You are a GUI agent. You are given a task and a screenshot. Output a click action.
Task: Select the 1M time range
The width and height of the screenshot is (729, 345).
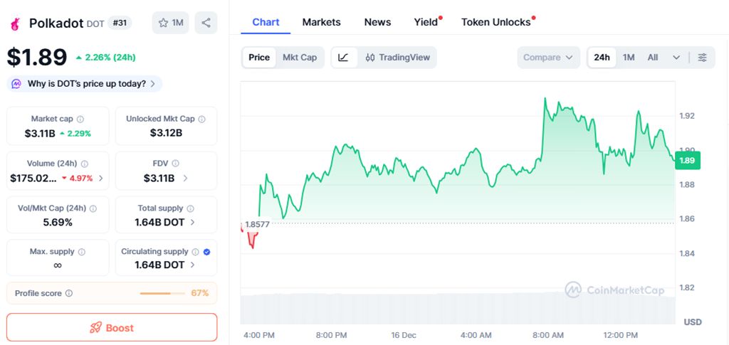pos(629,58)
